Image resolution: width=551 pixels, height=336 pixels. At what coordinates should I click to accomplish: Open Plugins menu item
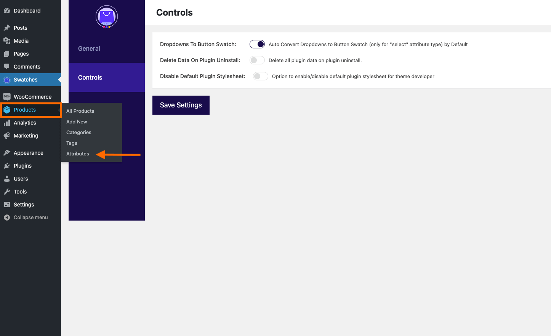tap(30, 166)
